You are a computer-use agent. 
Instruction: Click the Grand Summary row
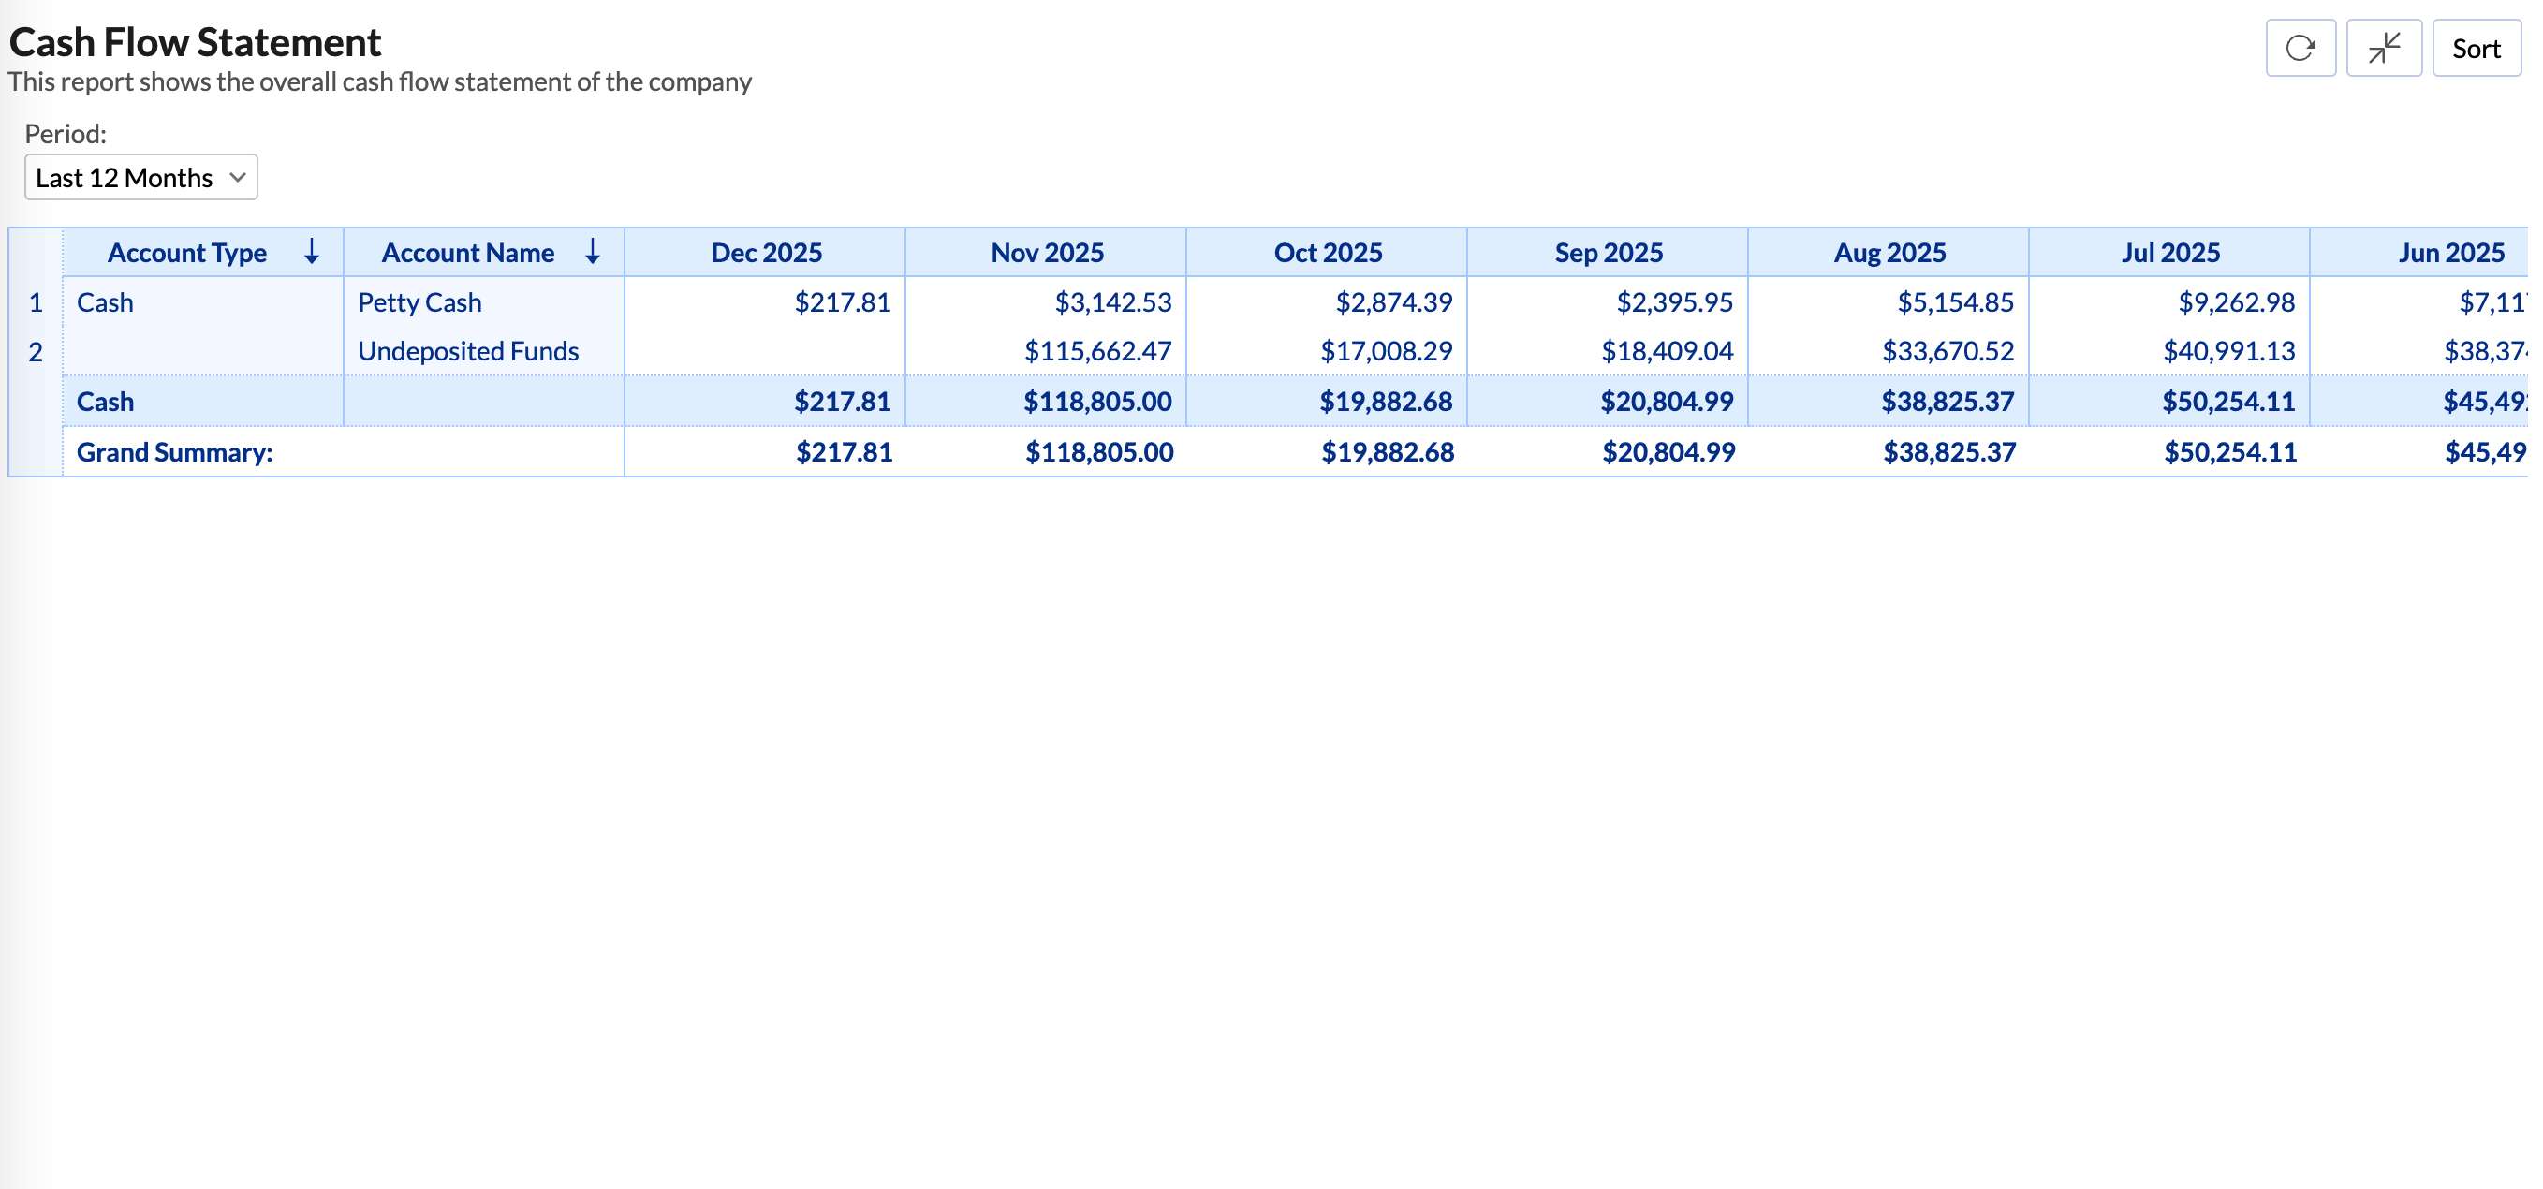tap(175, 452)
